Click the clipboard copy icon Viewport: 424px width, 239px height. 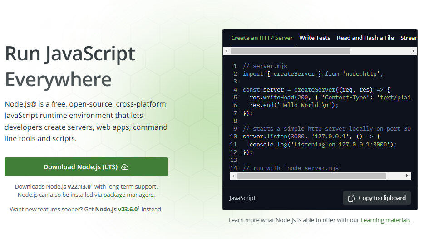[351, 198]
